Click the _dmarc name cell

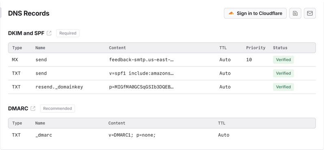(x=43, y=135)
